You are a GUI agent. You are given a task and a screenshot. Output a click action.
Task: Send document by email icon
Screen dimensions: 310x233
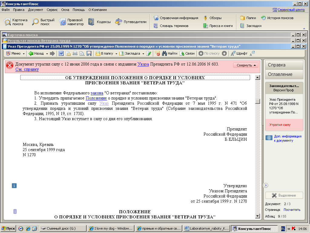68,53
